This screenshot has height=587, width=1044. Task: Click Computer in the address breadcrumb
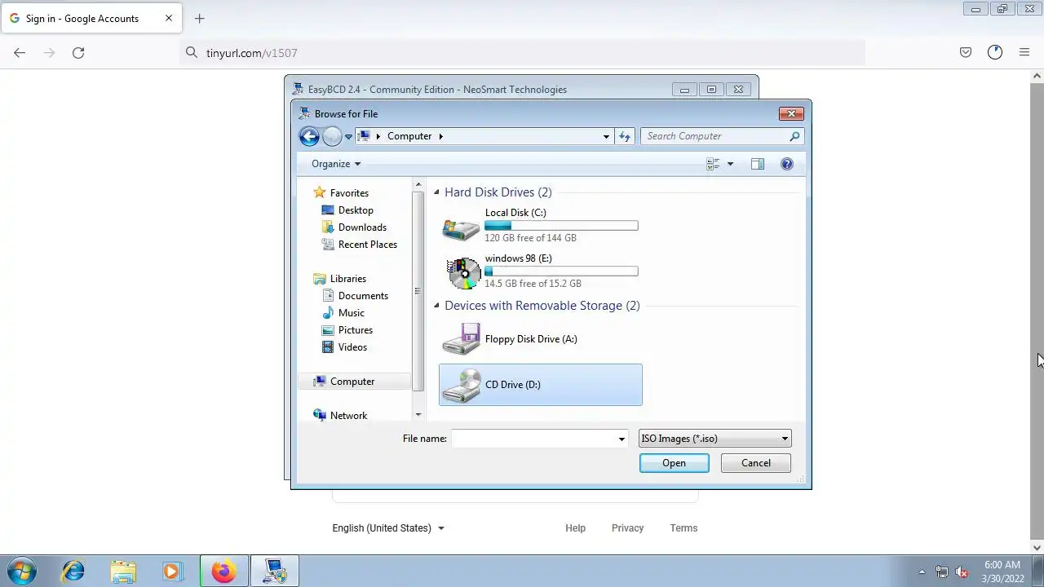pyautogui.click(x=409, y=136)
